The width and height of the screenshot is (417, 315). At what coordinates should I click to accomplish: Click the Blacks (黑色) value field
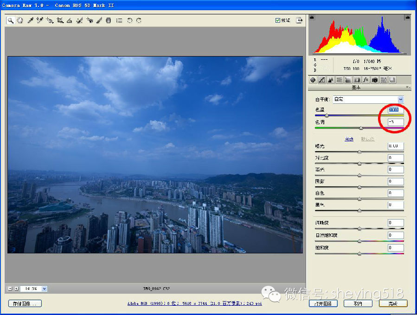(x=396, y=205)
